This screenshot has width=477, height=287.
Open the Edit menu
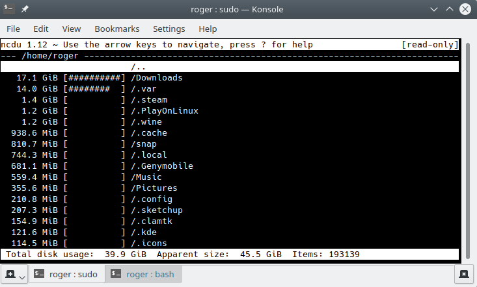[41, 29]
